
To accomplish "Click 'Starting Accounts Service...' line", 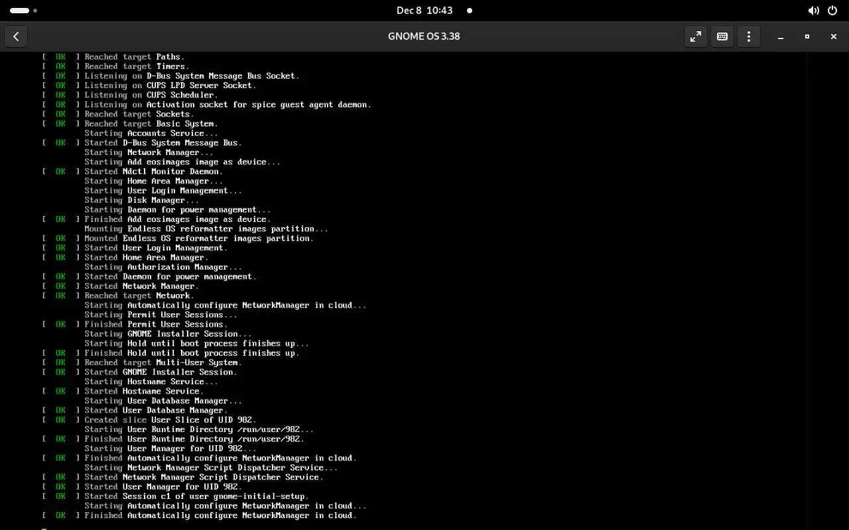I will [151, 133].
